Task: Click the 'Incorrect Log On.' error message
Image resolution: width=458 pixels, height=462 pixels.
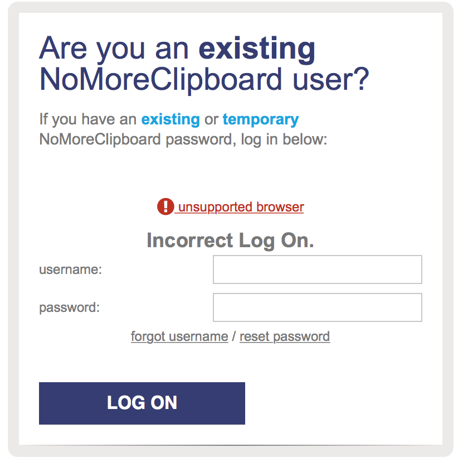Action: point(230,240)
